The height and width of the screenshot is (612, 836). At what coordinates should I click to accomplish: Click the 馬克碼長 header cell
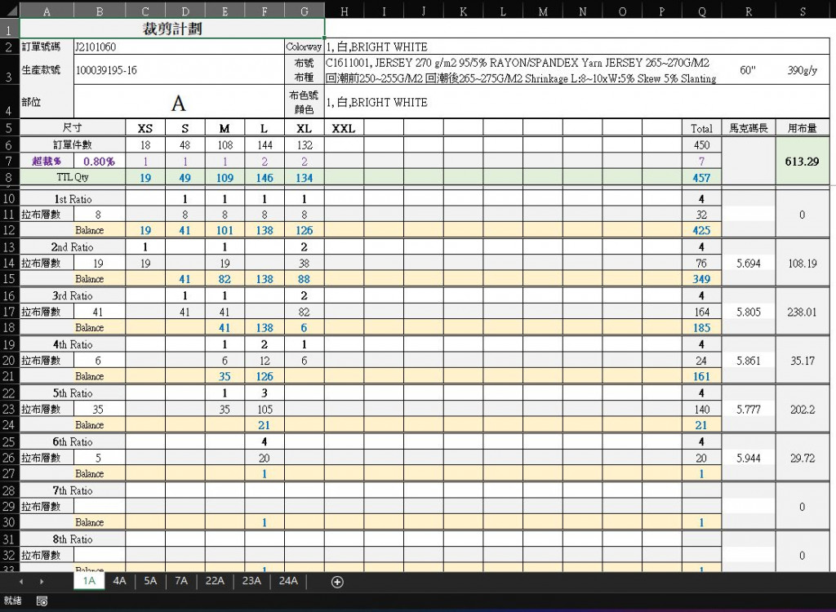click(749, 128)
